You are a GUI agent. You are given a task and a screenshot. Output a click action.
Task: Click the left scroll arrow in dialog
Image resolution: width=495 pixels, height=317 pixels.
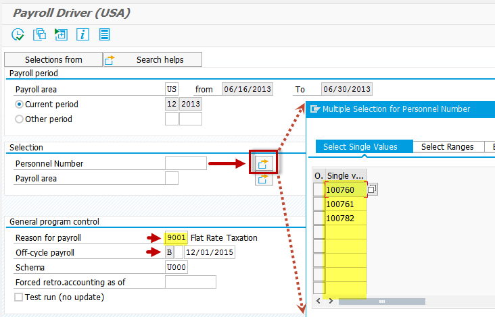pos(319,301)
